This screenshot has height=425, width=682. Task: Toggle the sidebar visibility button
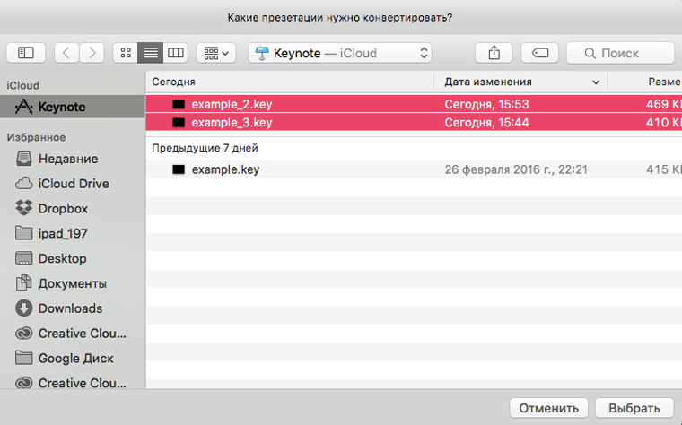(x=26, y=53)
